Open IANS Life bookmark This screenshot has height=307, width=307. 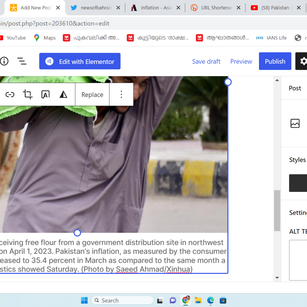[x=271, y=38]
